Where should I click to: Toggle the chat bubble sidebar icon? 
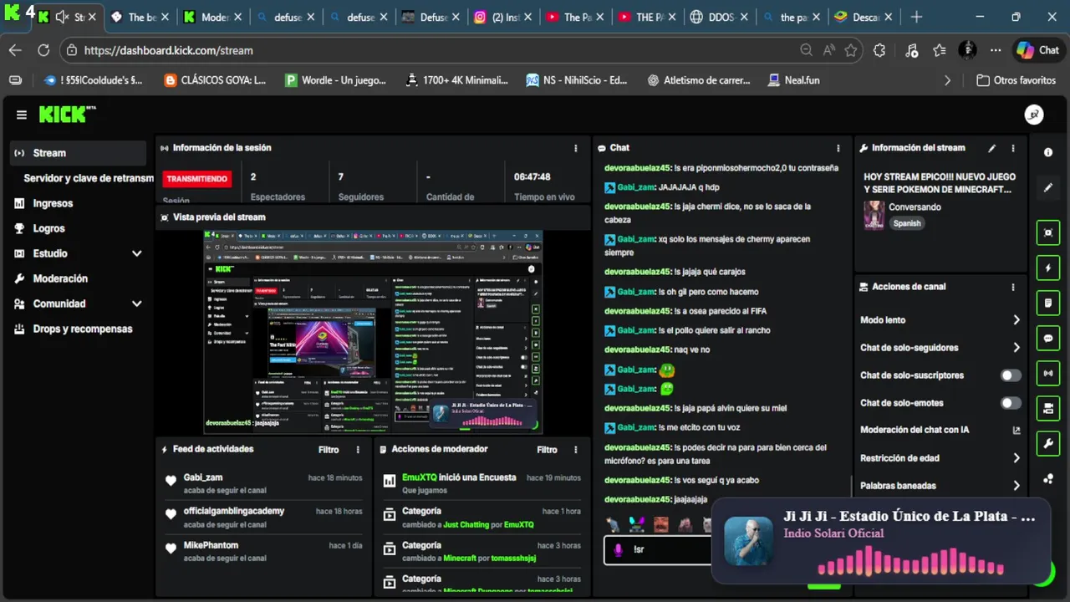[1048, 338]
